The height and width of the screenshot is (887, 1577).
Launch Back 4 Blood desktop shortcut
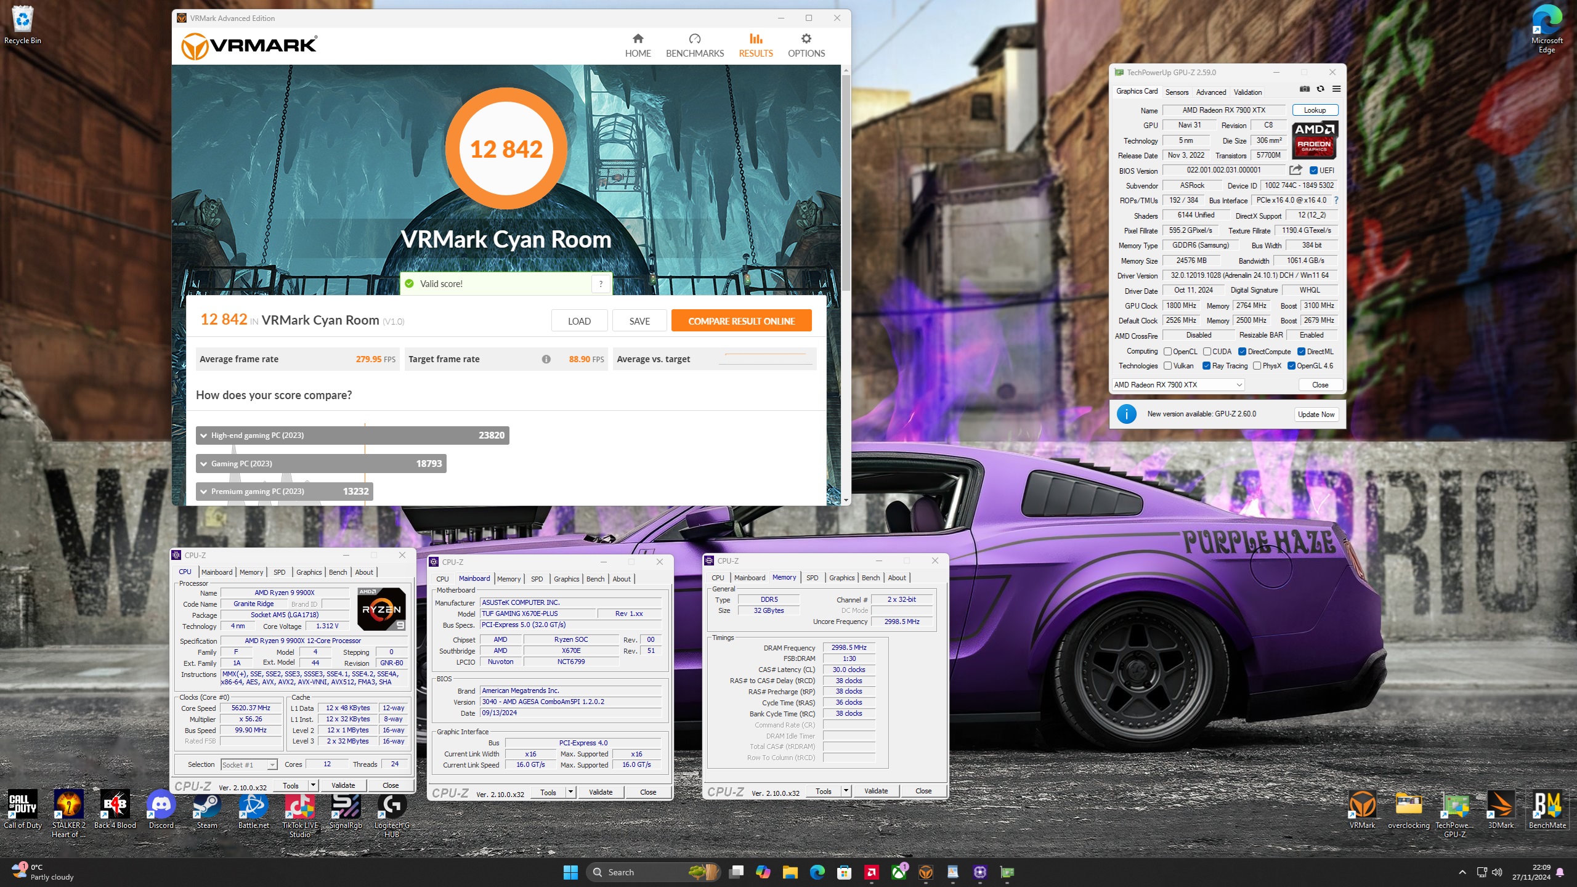click(x=115, y=809)
